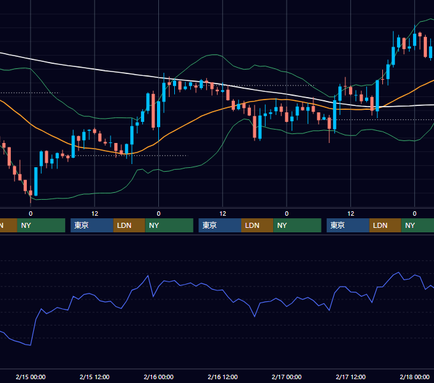The image size is (434, 383).
Task: Select the LDN session block just before 2/18 00:00
Action: (385, 225)
